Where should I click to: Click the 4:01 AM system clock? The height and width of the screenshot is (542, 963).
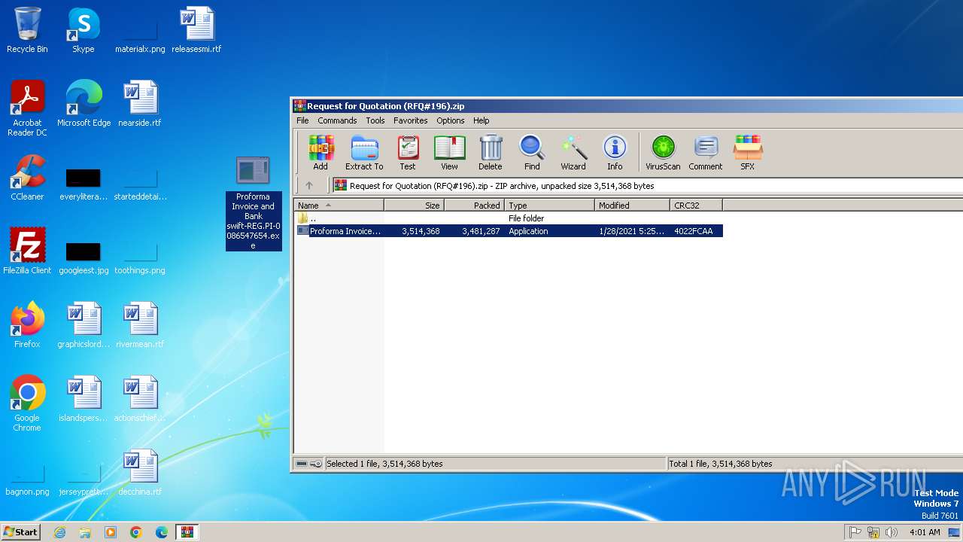[925, 532]
